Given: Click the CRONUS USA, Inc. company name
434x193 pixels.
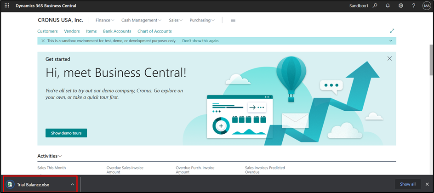Looking at the screenshot, I should (x=60, y=20).
